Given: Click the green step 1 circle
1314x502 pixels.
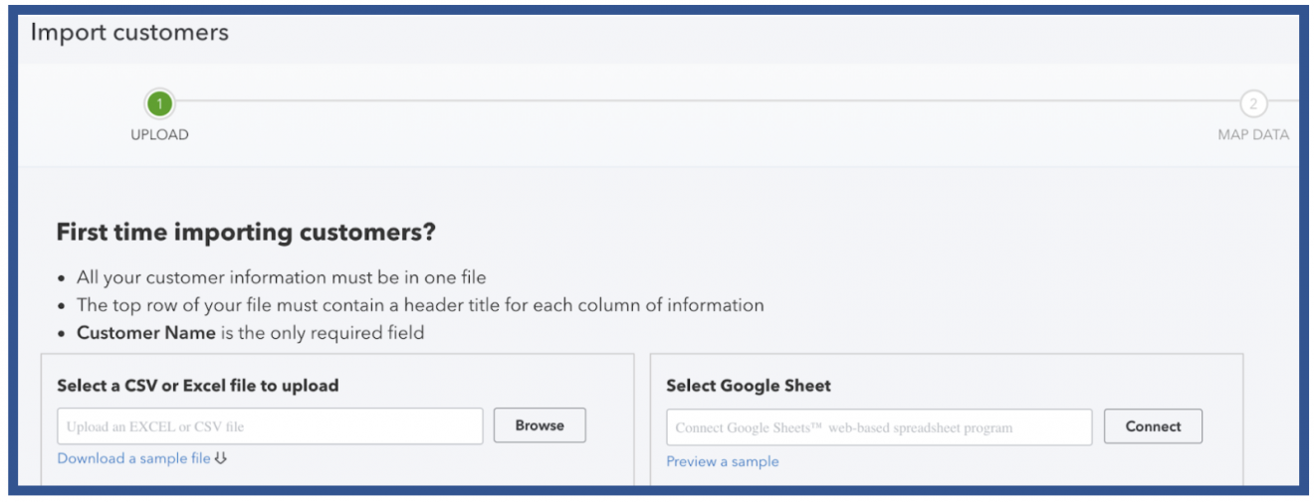Looking at the screenshot, I should (x=159, y=102).
